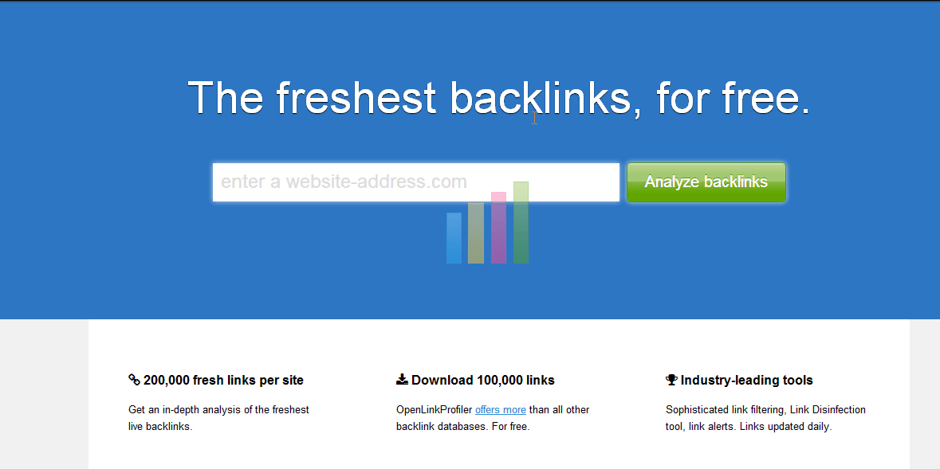This screenshot has height=469, width=940.
Task: Click the tall green bar of the loading chart
Action: point(521,222)
